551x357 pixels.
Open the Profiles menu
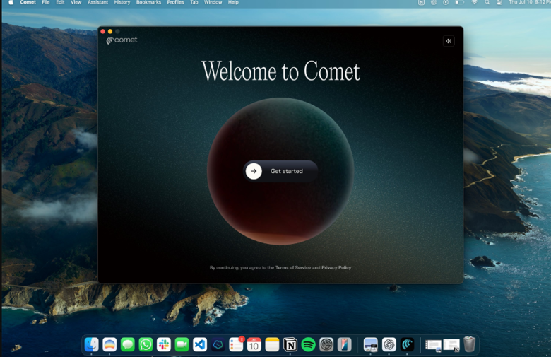[x=175, y=2]
